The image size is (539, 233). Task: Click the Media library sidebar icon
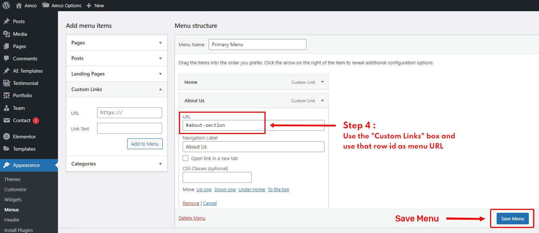point(7,34)
